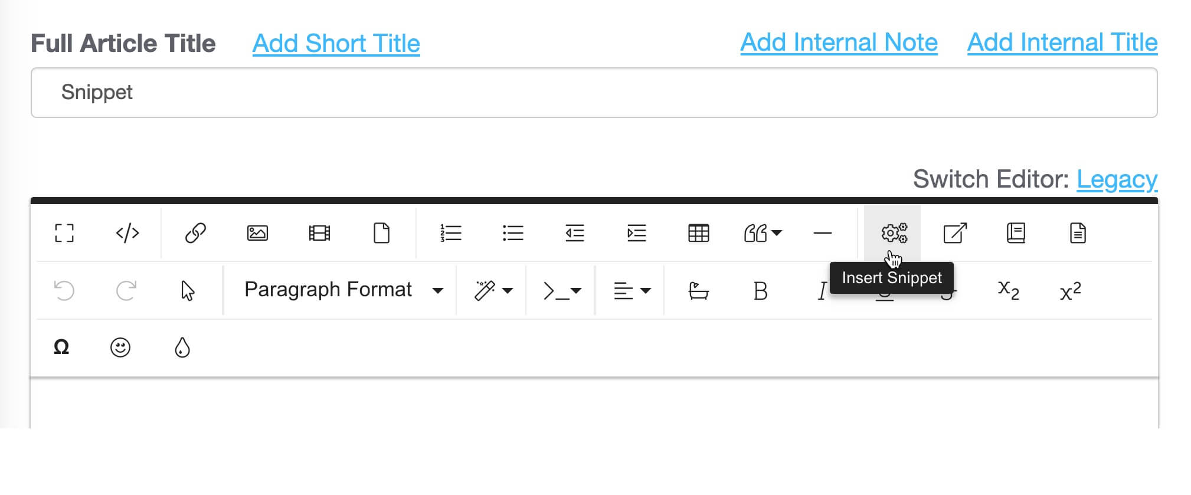The image size is (1191, 495).
Task: Open the text color droplet picker
Action: 182,348
